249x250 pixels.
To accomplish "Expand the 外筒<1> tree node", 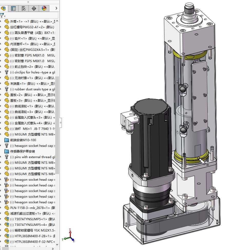I will (1, 21).
